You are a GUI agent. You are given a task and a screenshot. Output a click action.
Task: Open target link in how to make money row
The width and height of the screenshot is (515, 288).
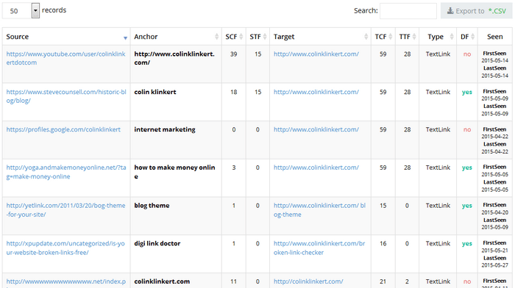point(316,168)
